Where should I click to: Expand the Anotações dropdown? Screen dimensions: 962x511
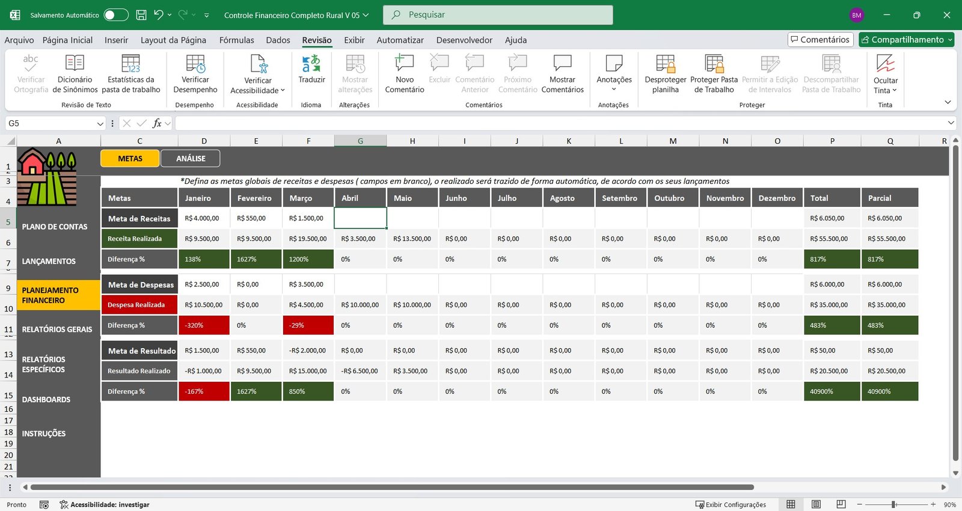coord(614,90)
